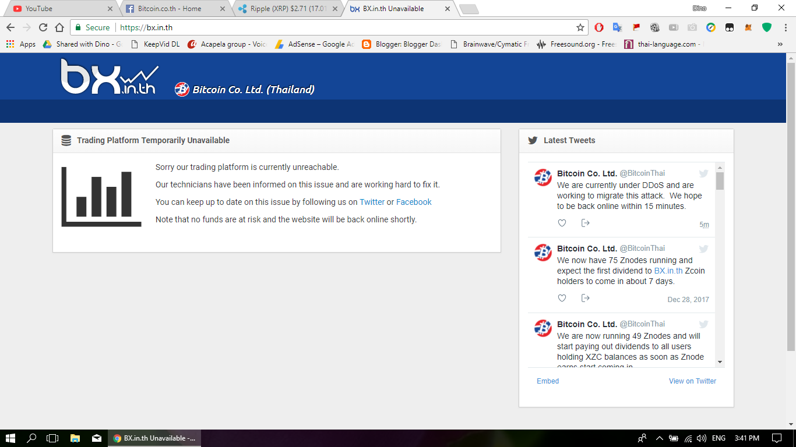Screen dimensions: 796x447
Task: Open the circular pen color extension icon
Action: point(711,27)
